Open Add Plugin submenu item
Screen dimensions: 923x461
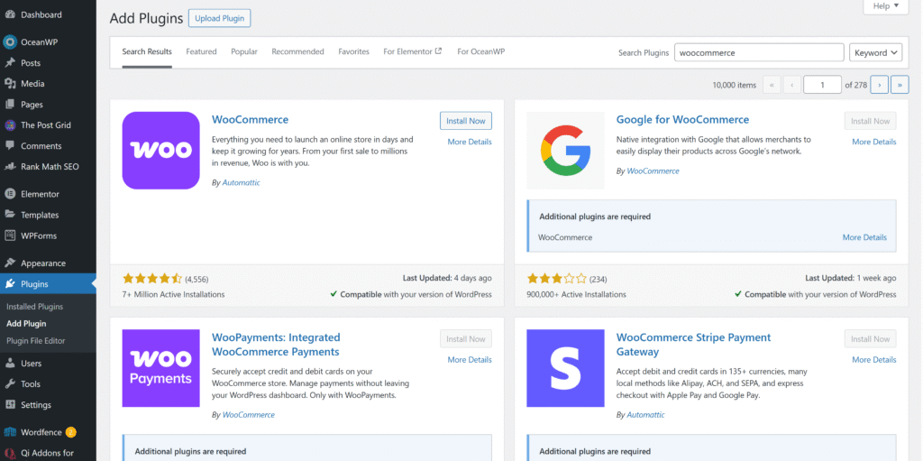point(26,324)
